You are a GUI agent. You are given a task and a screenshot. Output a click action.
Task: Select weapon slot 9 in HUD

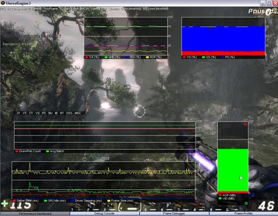click(x=216, y=207)
